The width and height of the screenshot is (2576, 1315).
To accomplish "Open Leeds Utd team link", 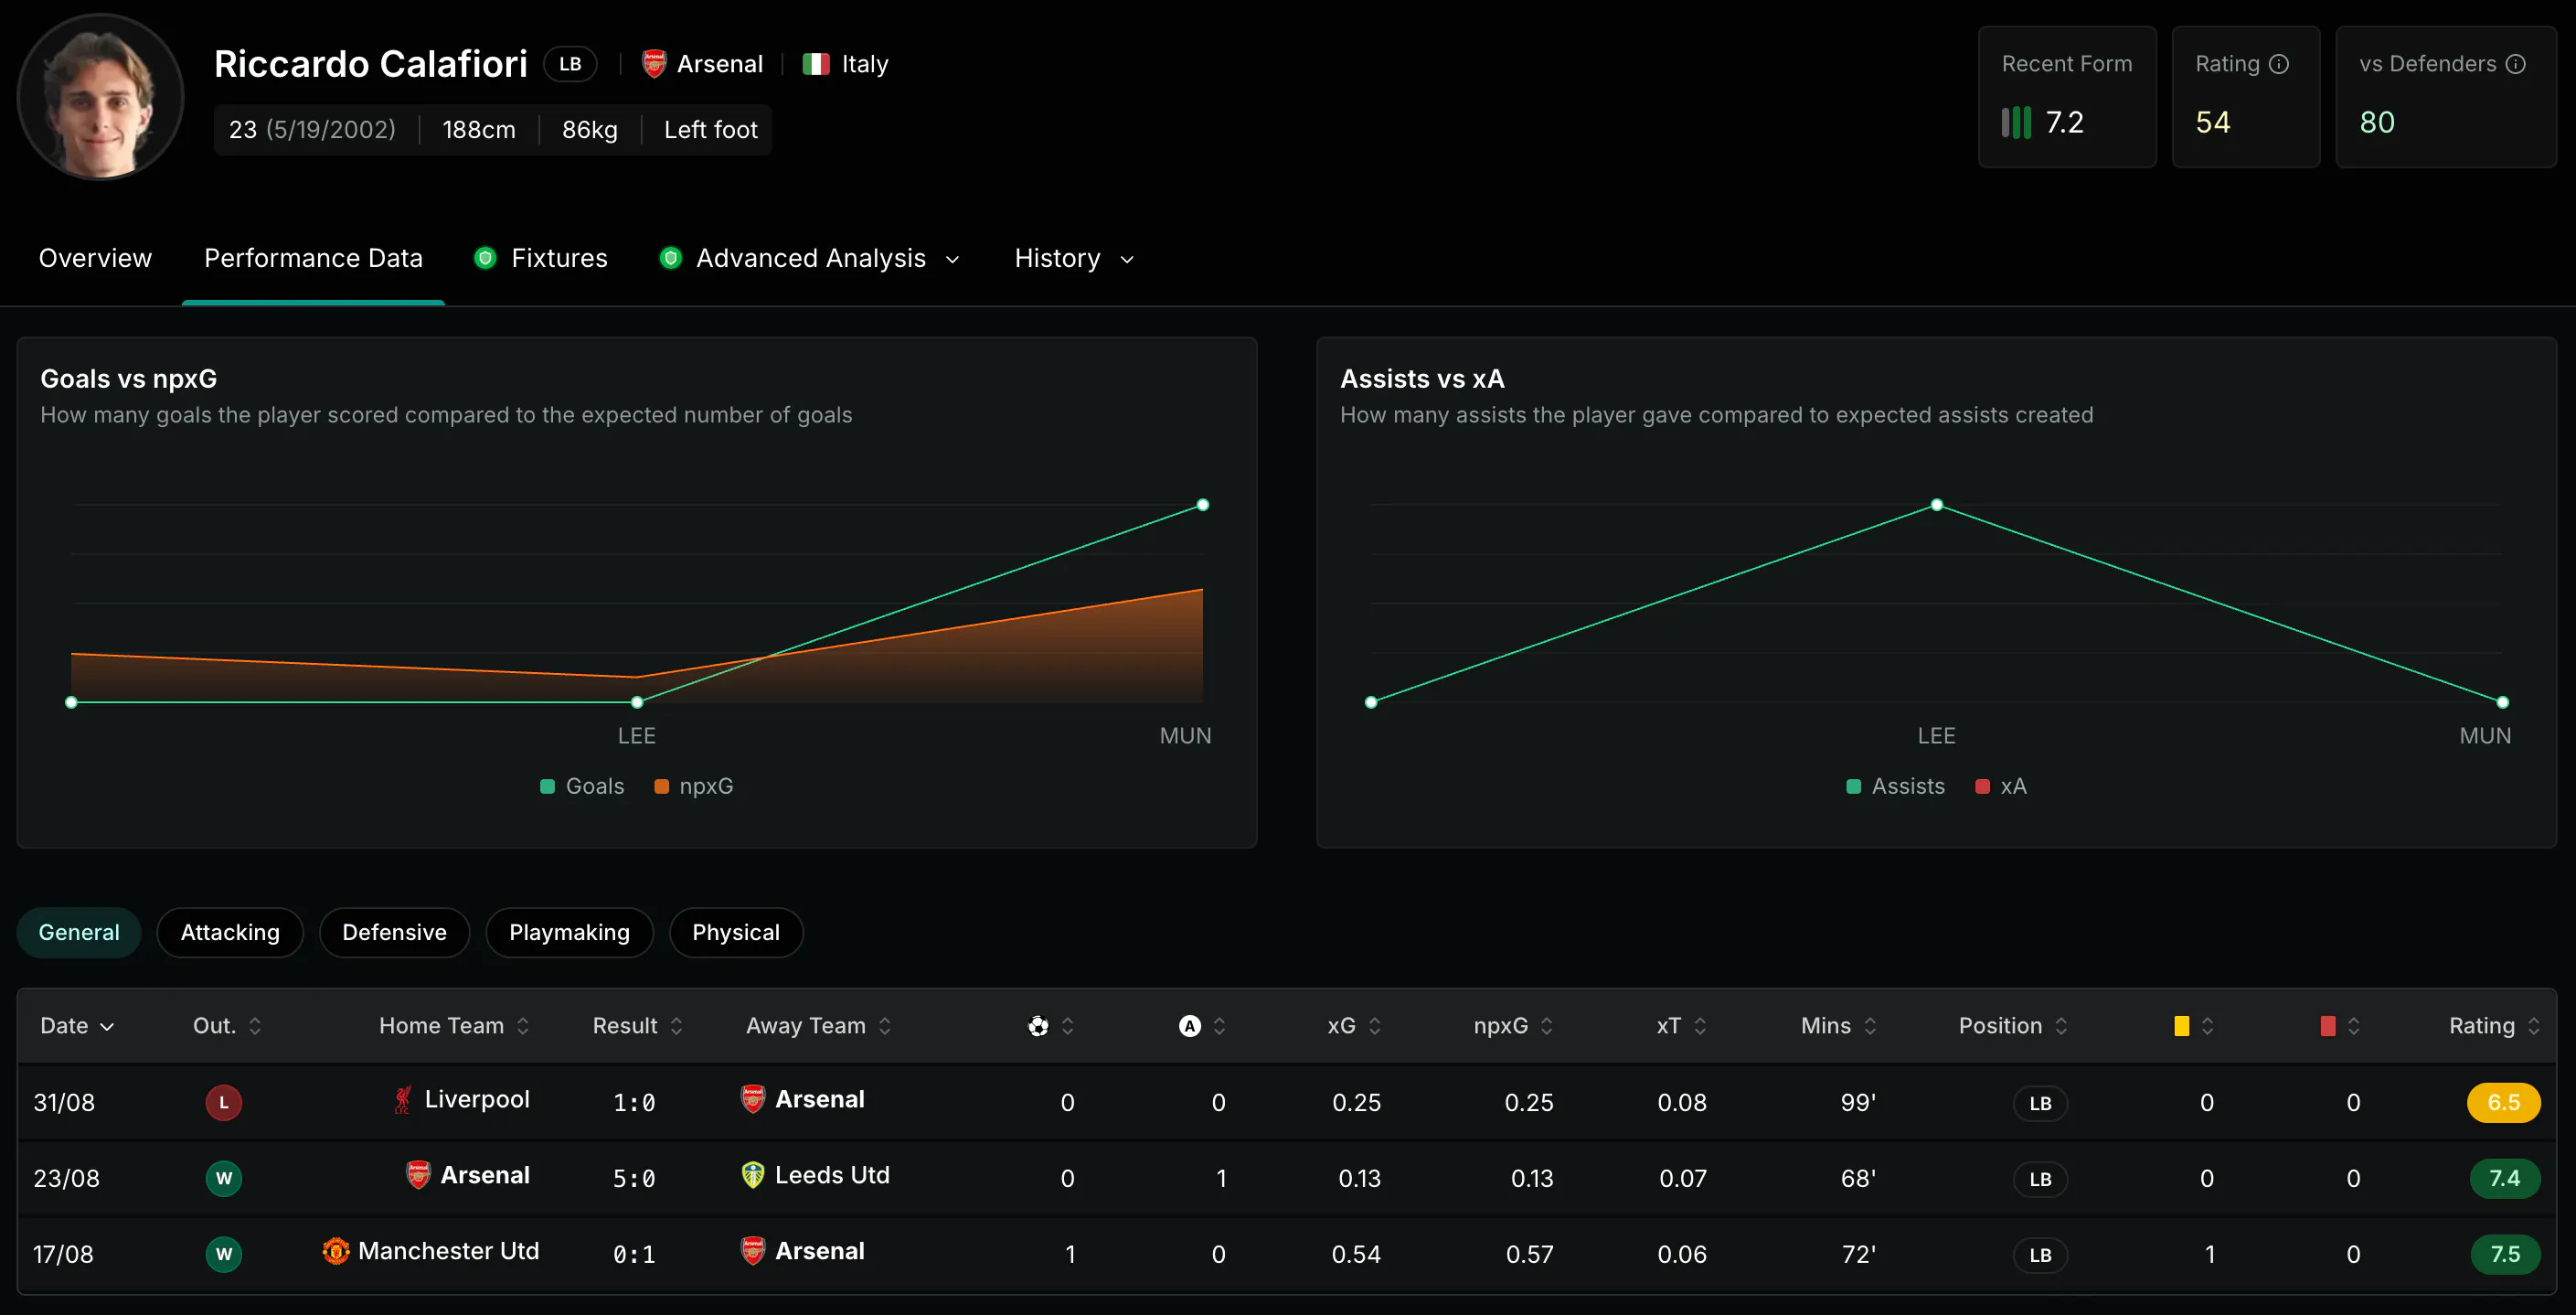I will [832, 1175].
